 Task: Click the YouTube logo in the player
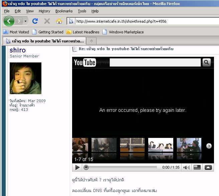[85, 62]
